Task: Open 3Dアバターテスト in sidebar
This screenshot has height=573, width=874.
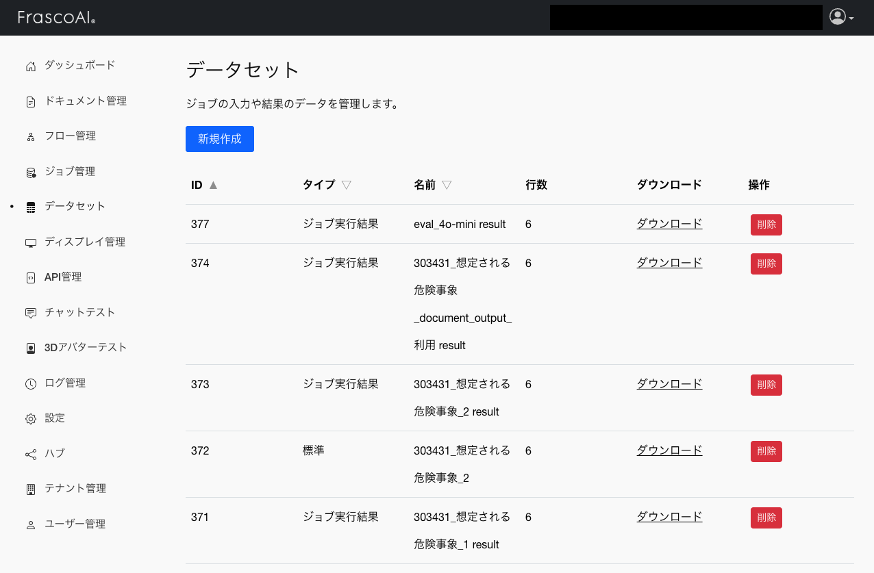Action: (86, 347)
